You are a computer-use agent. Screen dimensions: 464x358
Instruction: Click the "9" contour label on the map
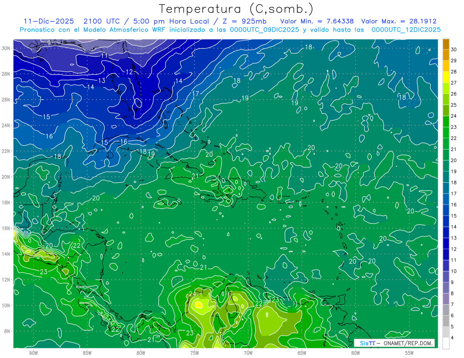[49, 43]
